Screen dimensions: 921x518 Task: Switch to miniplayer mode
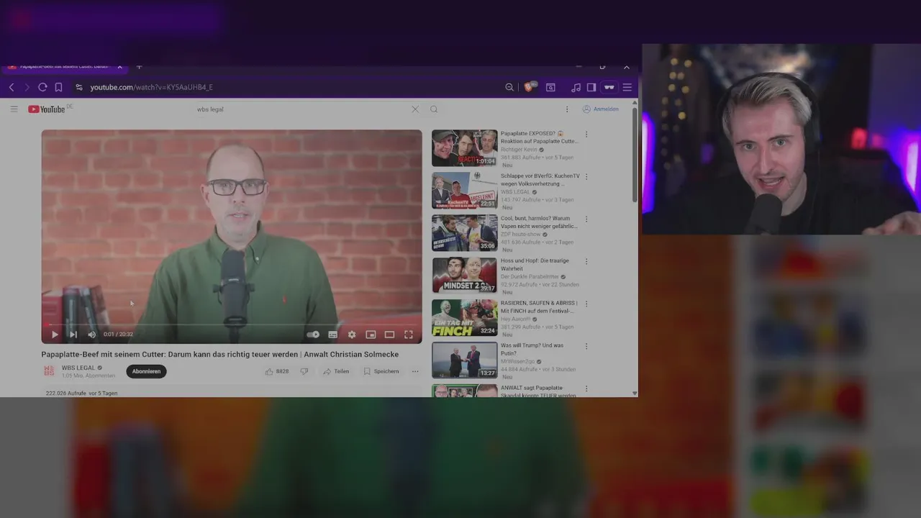tap(371, 335)
